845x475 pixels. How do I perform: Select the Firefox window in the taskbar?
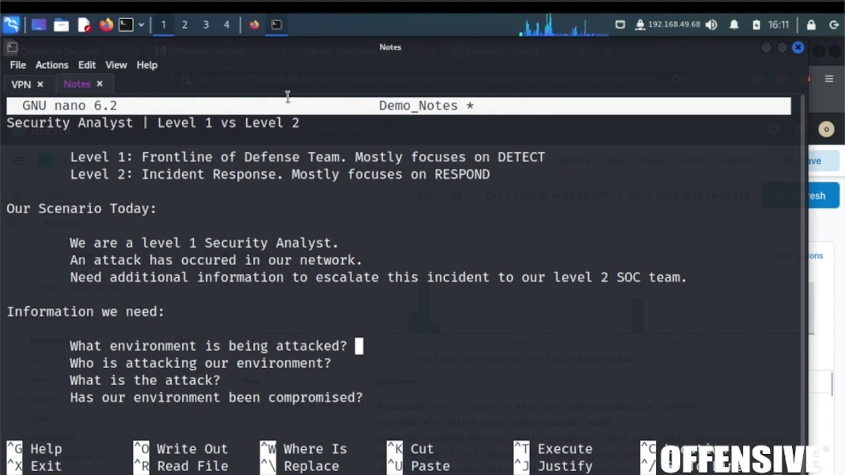pyautogui.click(x=254, y=25)
